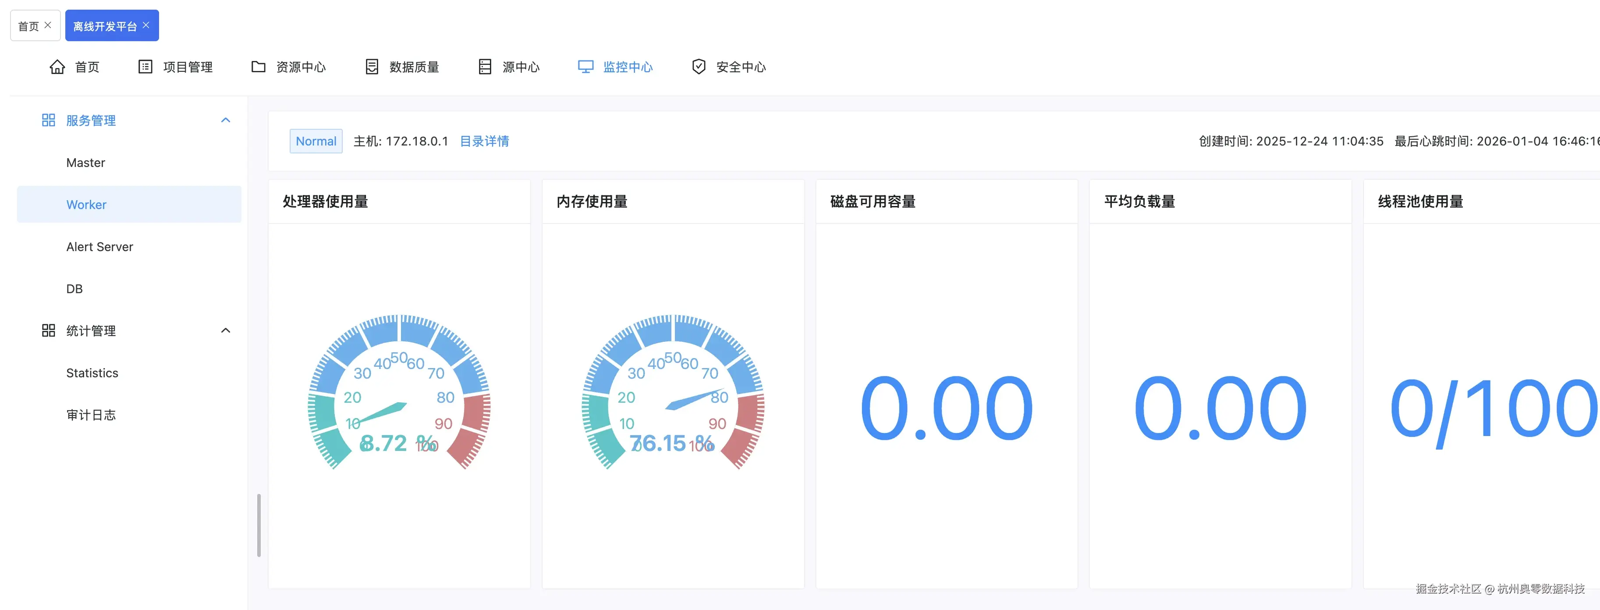This screenshot has height=610, width=1600.
Task: Open the Statistics page
Action: pyautogui.click(x=92, y=373)
